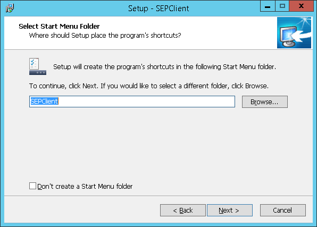Close the Setup wizard with the X button
Screen dimensions: 317x227
click(301, 6)
